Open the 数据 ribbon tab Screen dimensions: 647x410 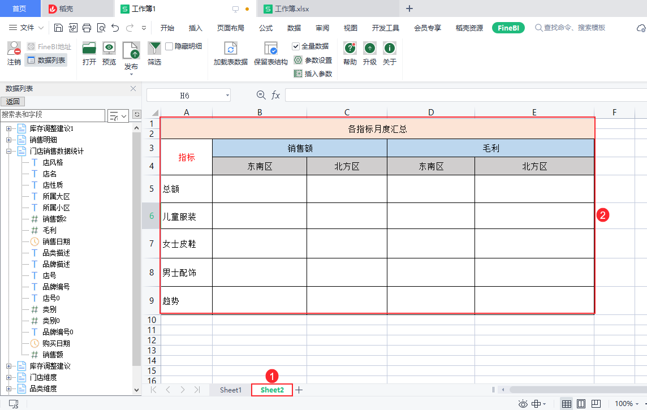(x=294, y=28)
